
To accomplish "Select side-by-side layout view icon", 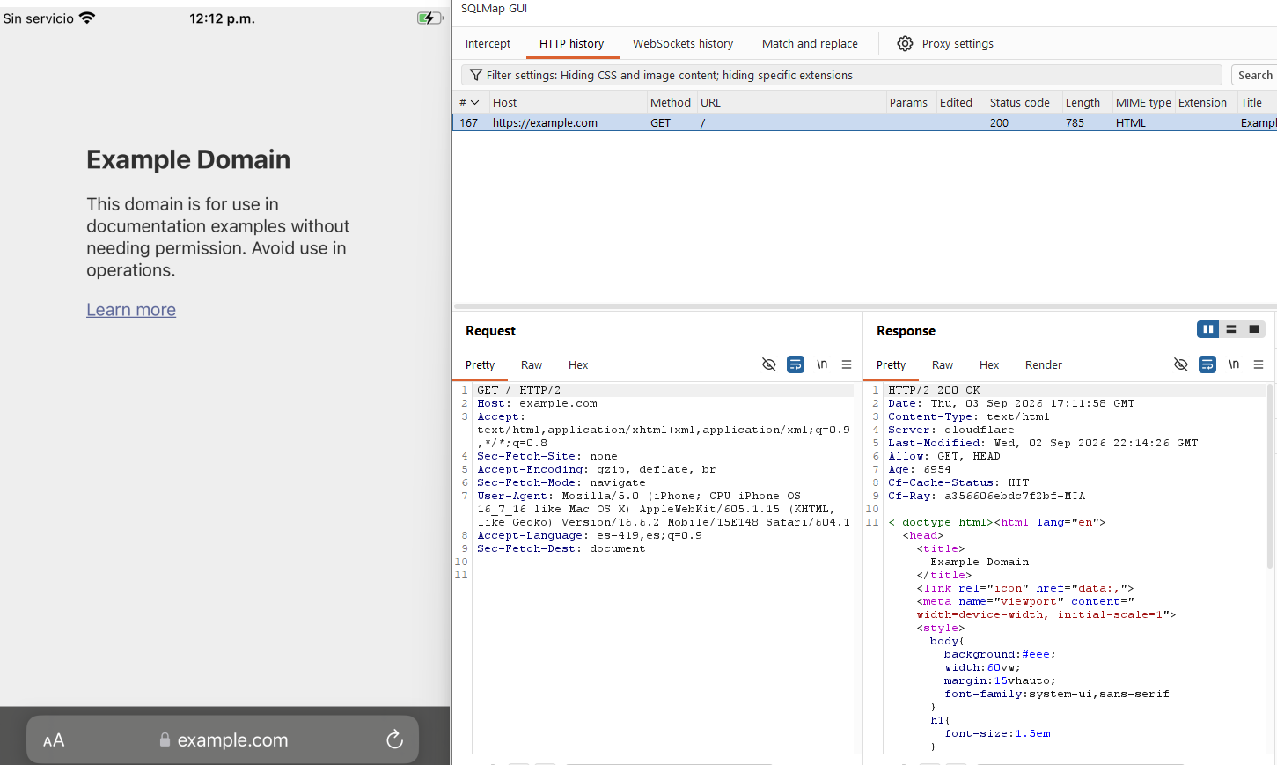I will tap(1208, 329).
